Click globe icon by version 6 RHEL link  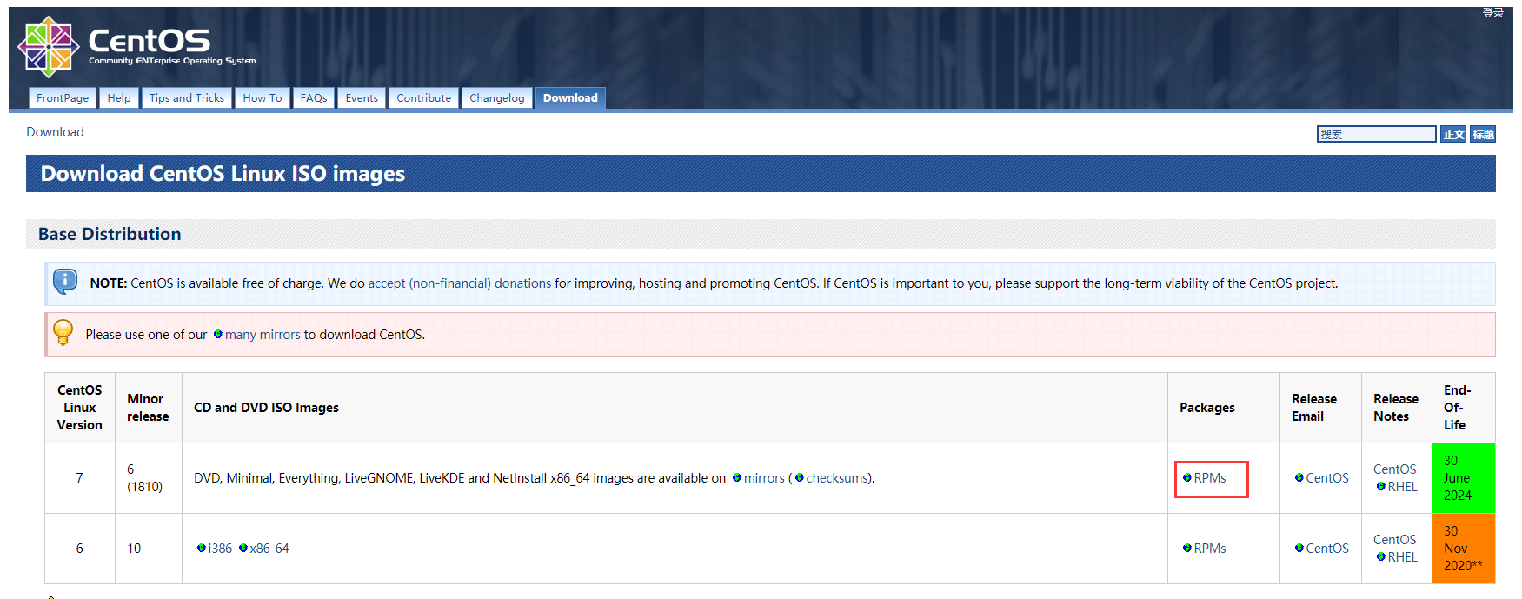1381,556
